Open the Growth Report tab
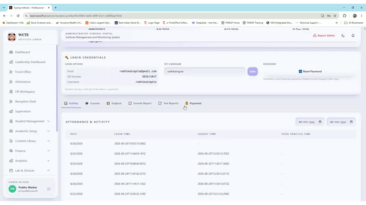Screen dimensions: 366x205 [140, 103]
